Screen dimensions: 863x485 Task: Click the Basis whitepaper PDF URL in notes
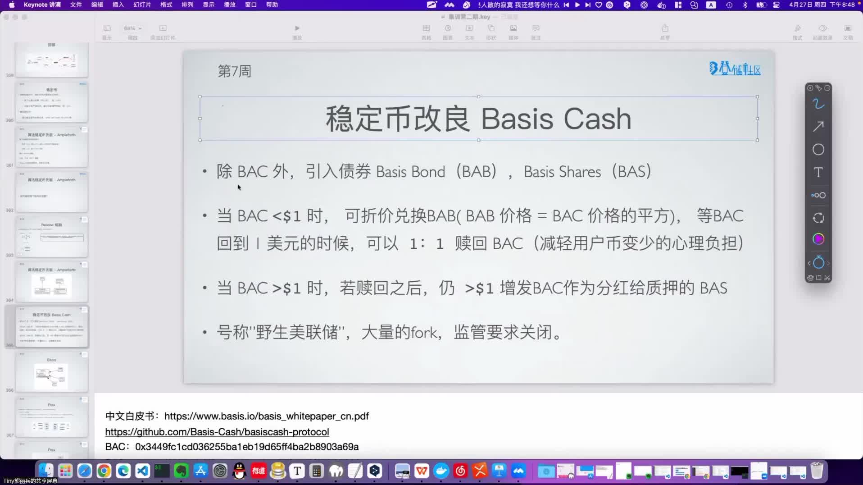click(x=266, y=416)
